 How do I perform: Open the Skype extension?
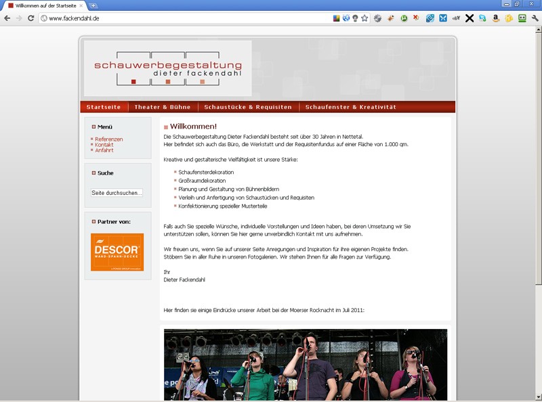(482, 18)
